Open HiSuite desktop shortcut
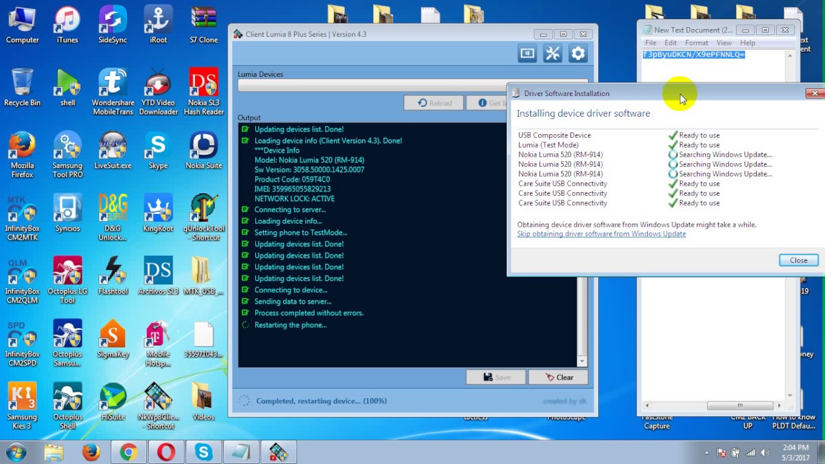Screen dimensions: 825x464 pyautogui.click(x=113, y=402)
